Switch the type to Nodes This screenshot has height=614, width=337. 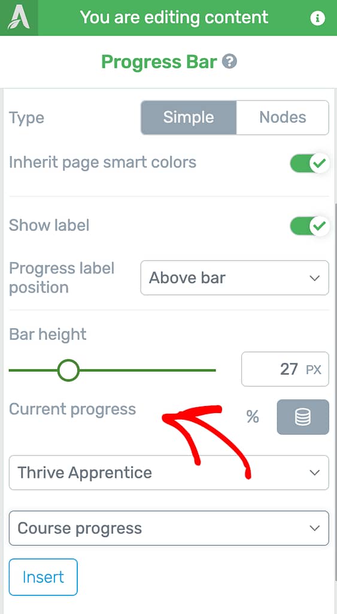tap(283, 118)
